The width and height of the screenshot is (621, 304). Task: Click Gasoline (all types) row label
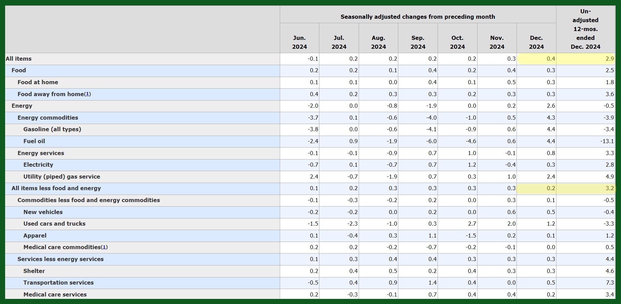pos(52,129)
